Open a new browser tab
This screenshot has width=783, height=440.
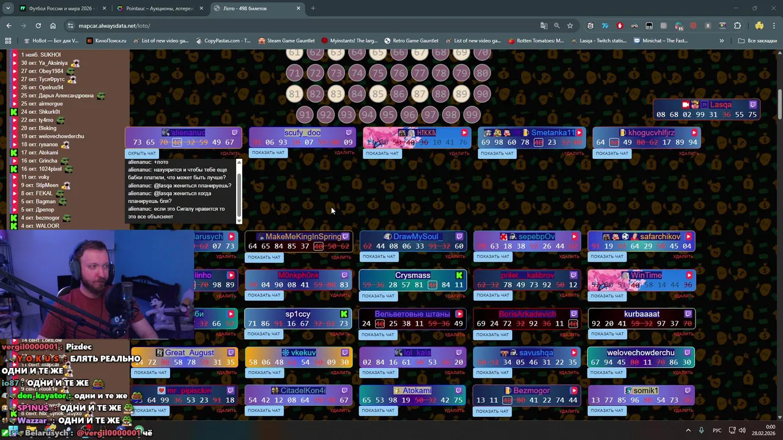pyautogui.click(x=313, y=9)
